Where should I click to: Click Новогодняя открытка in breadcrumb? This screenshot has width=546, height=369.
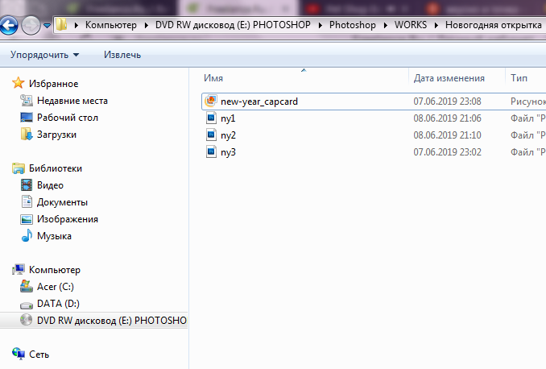pos(493,25)
